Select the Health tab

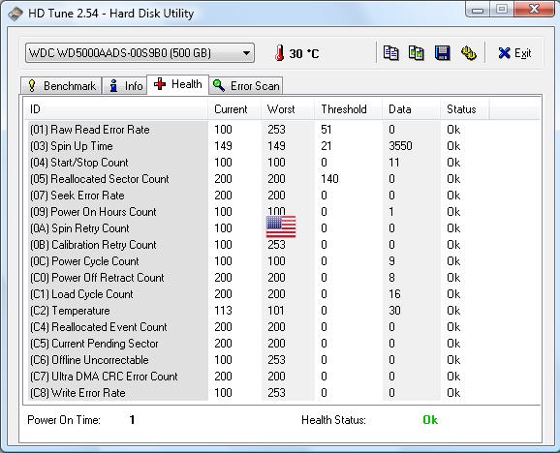coord(177,84)
